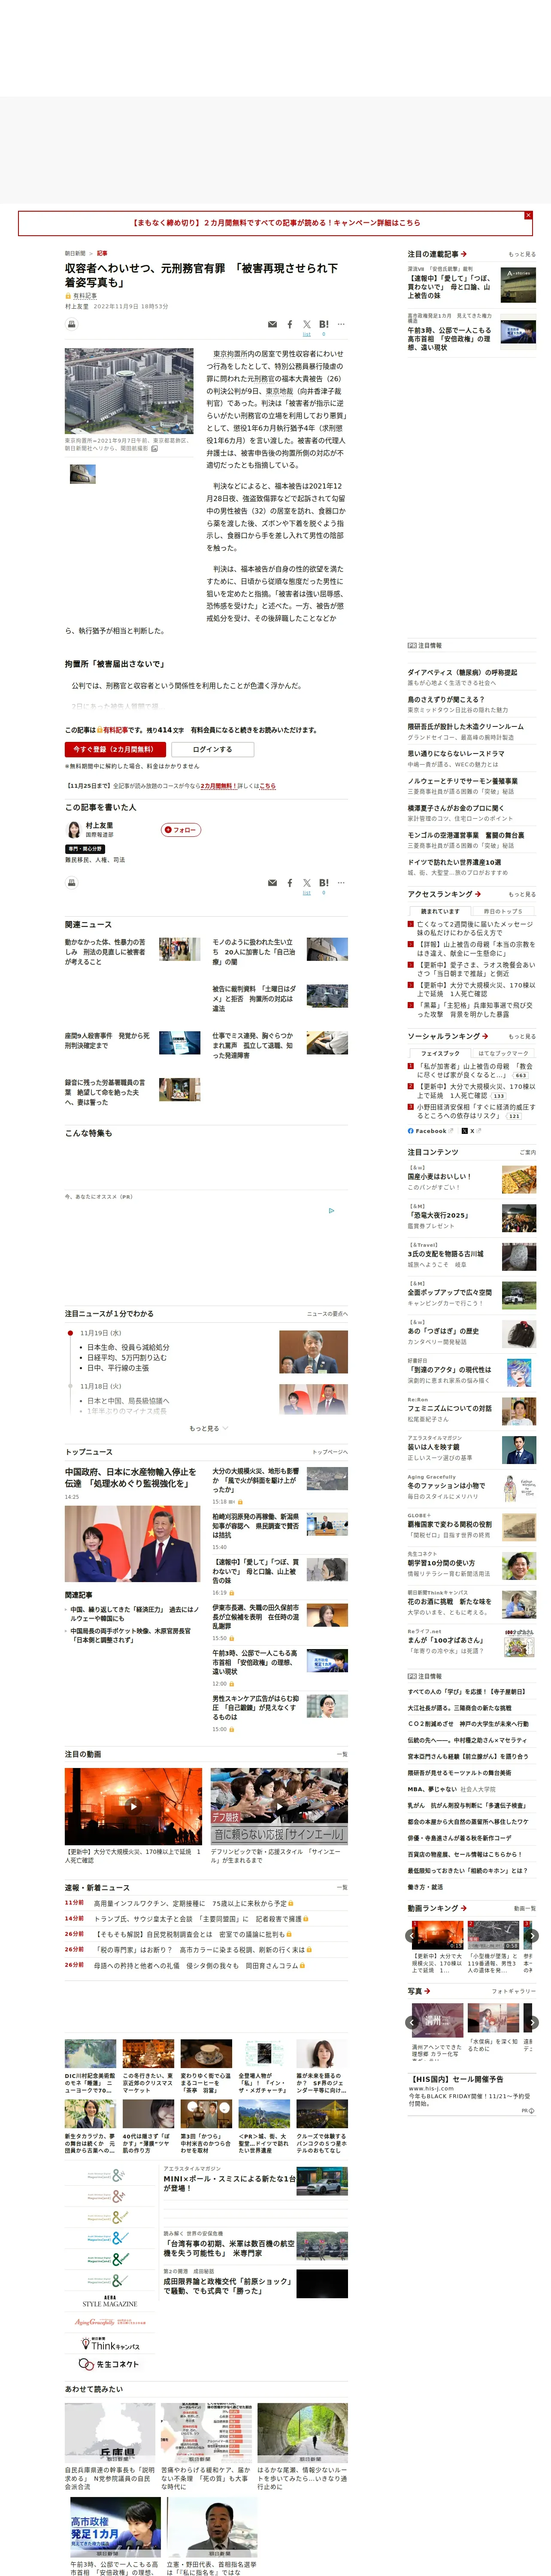Open headline 中国政府、日本に水産物輸入停止を伝達

(x=131, y=1478)
